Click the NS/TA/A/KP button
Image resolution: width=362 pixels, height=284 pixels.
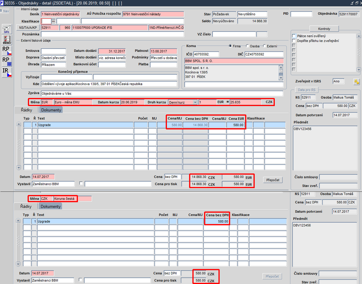[28, 28]
